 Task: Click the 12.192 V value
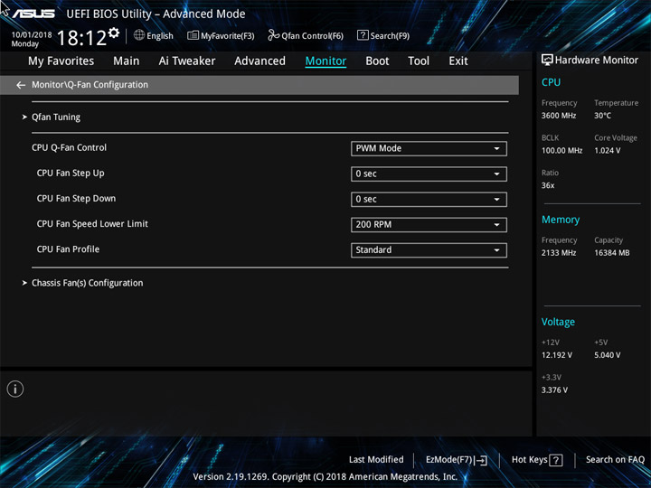coord(556,355)
